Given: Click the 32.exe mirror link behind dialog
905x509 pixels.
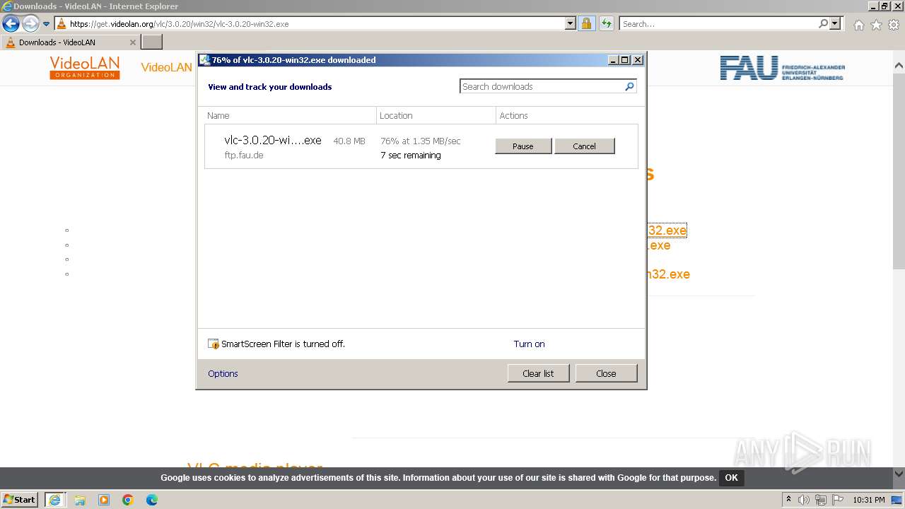Looking at the screenshot, I should (667, 230).
